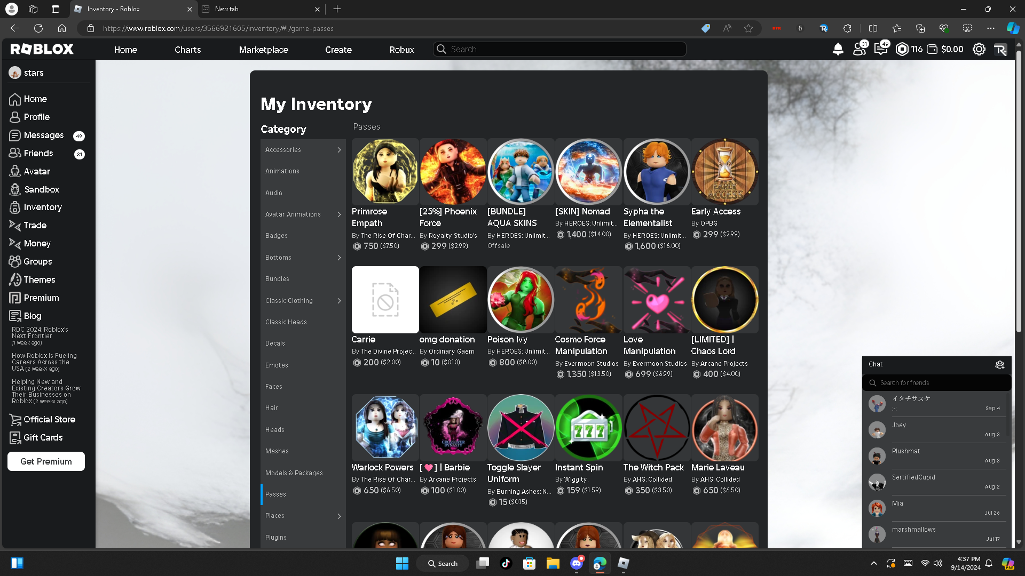The height and width of the screenshot is (576, 1025).
Task: Open Avatar from the left sidebar
Action: [x=37, y=171]
